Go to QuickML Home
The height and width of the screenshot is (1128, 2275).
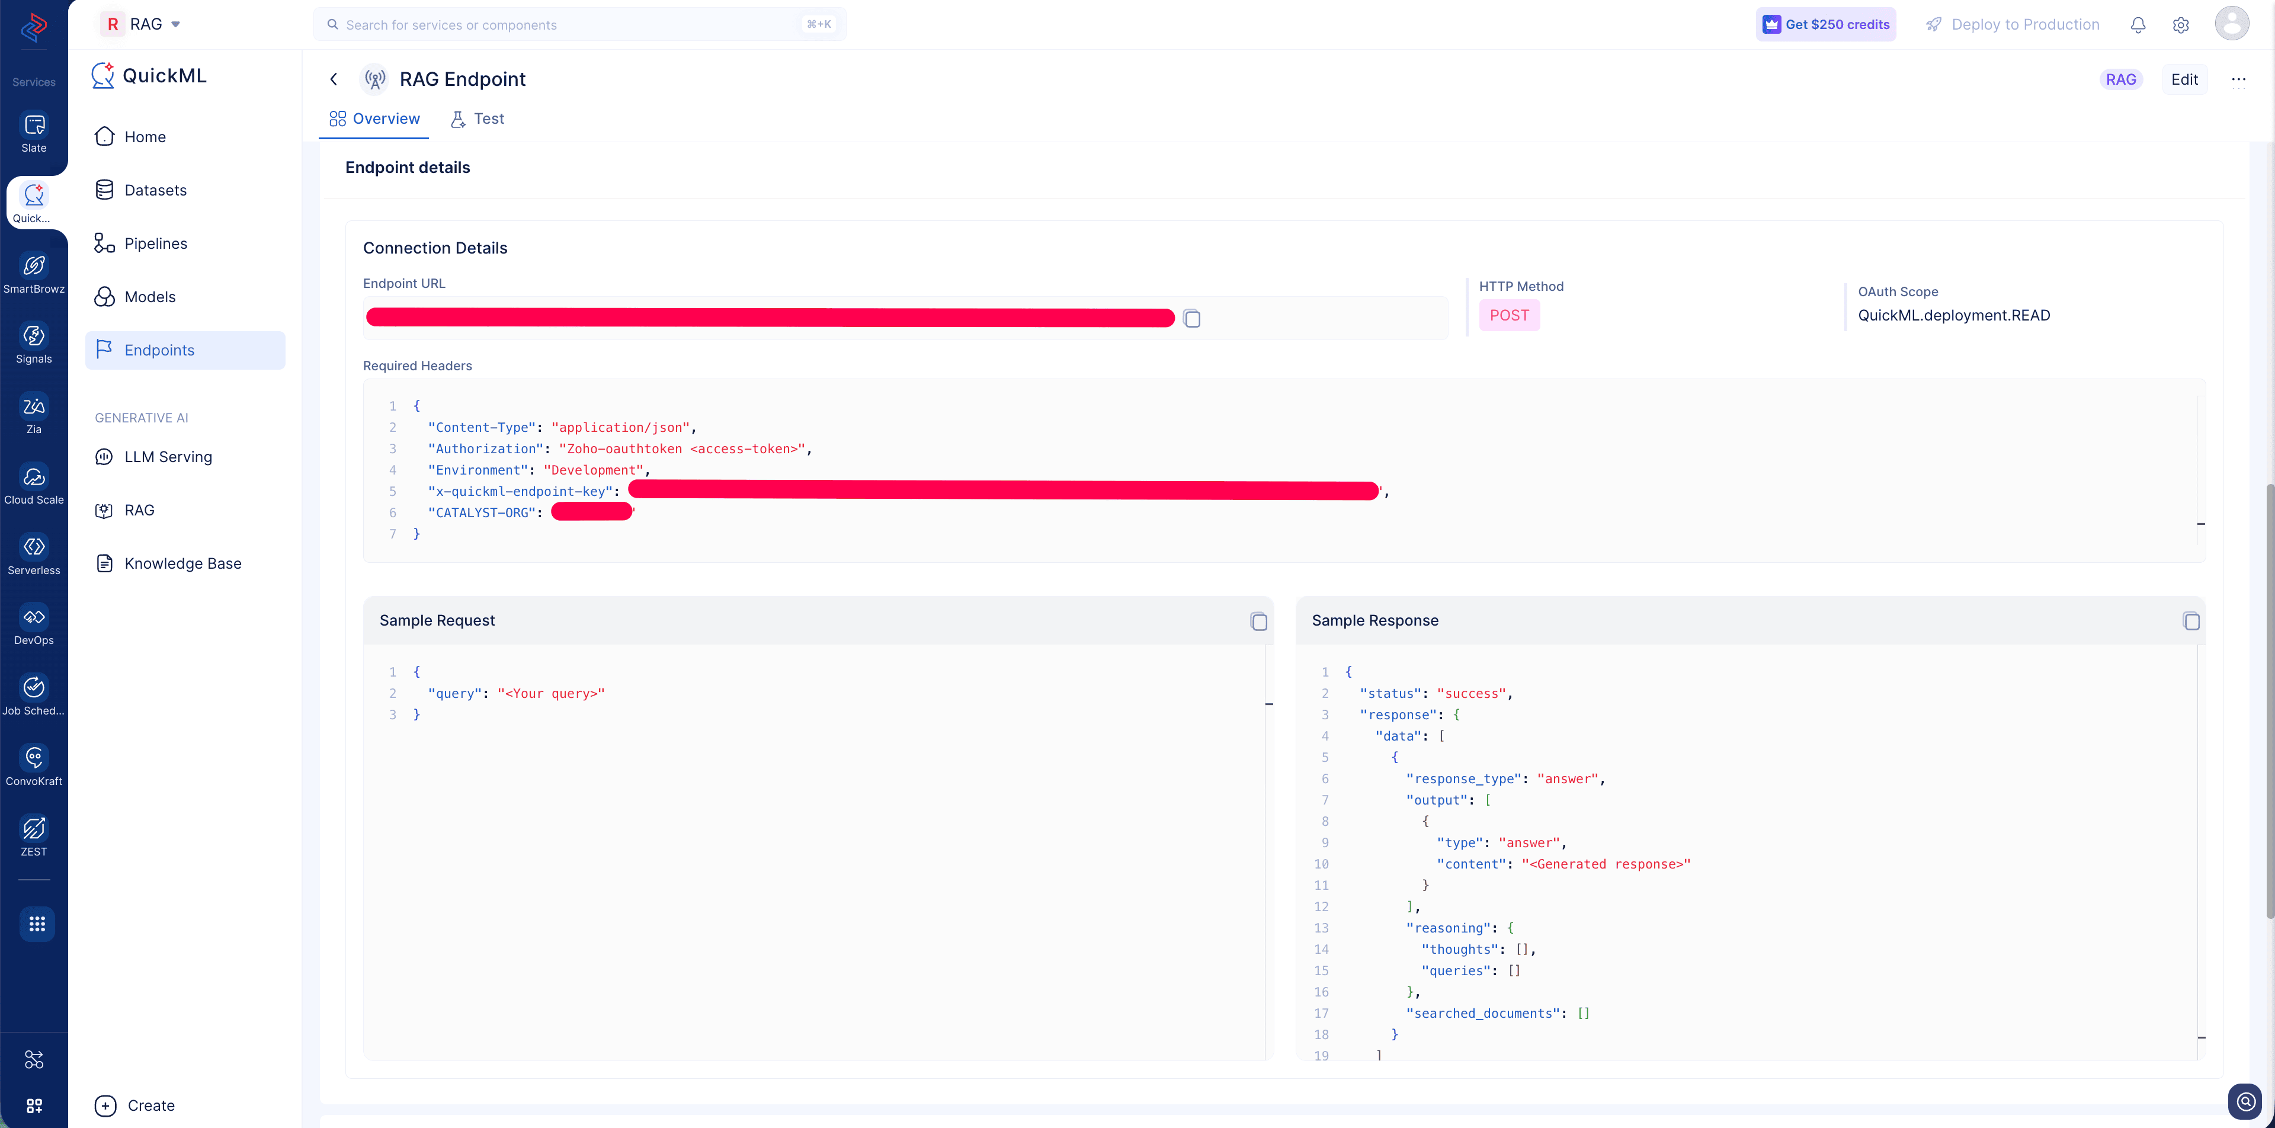pos(185,137)
